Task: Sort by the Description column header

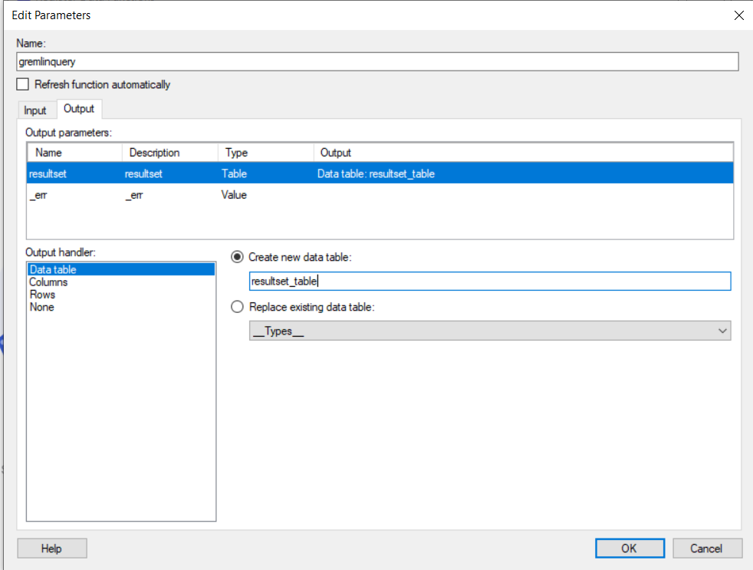Action: coord(170,153)
